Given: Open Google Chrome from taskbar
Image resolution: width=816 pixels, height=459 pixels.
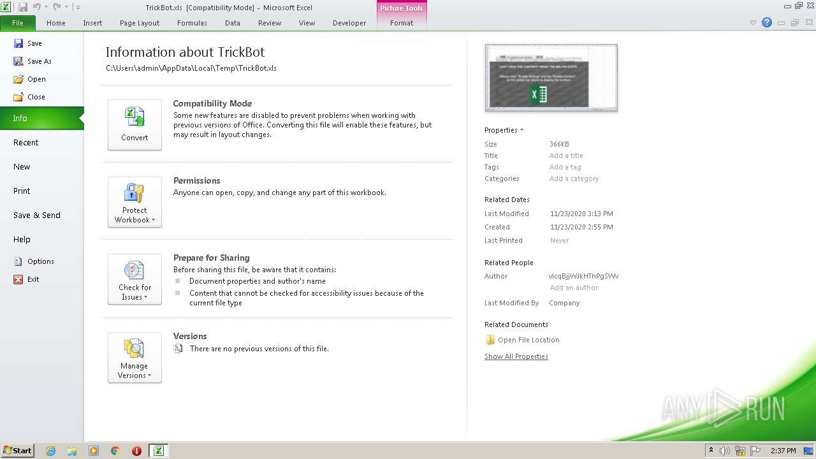Looking at the screenshot, I should pyautogui.click(x=115, y=451).
